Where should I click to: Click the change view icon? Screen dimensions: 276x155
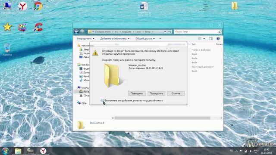[x=200, y=38]
